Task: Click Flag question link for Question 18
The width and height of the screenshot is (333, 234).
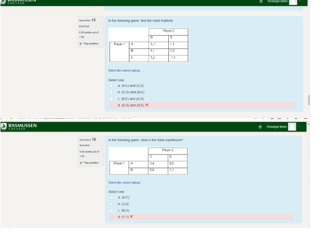Action: (90, 162)
